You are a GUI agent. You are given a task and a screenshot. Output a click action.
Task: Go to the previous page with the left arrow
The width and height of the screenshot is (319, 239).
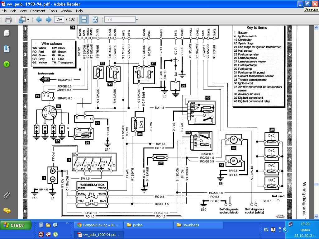39,20
